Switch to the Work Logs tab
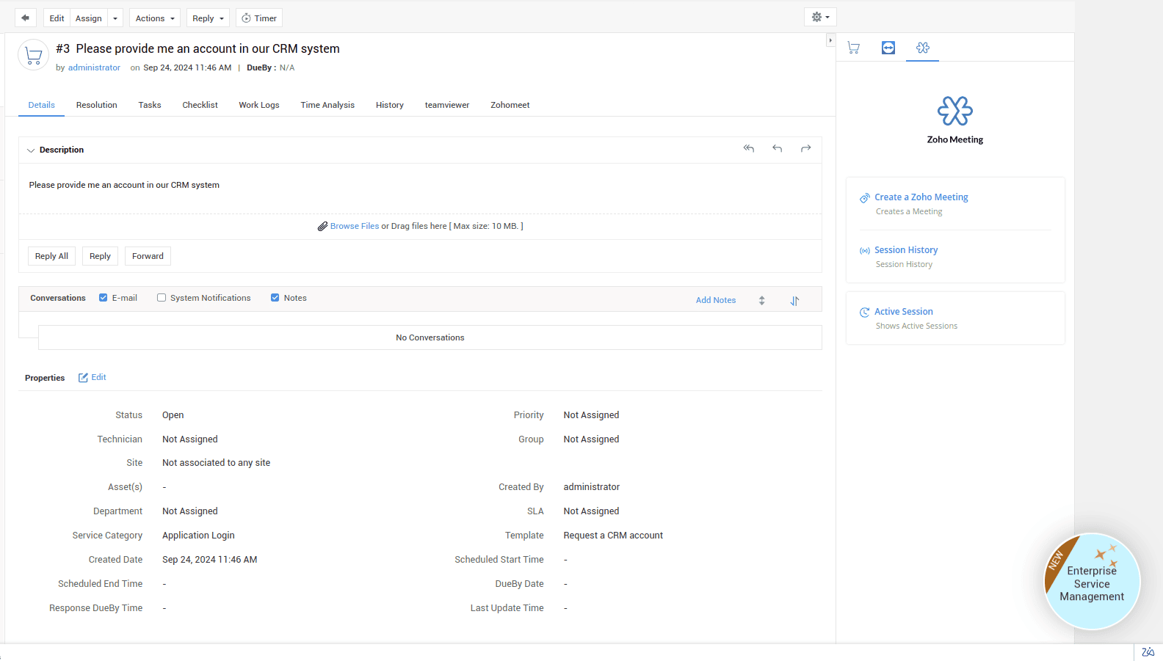This screenshot has width=1163, height=661. [x=258, y=105]
